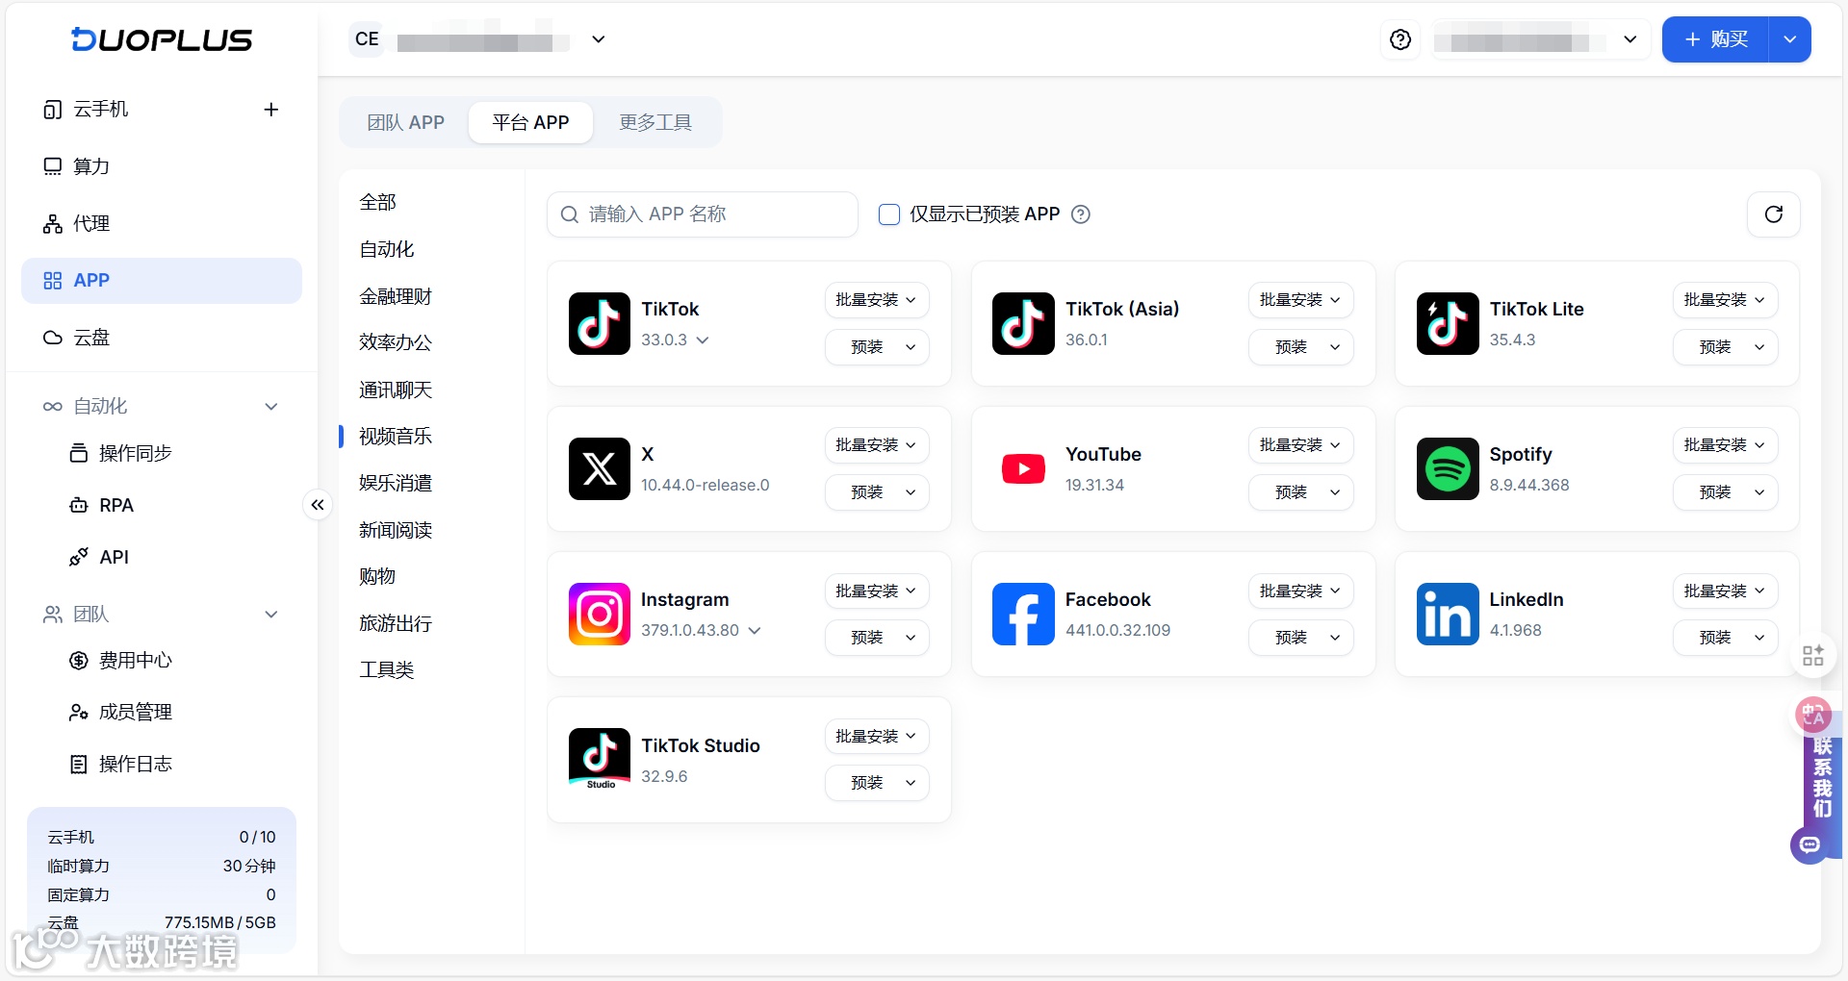
Task: Click the TikTok (Asia) app icon
Action: tap(1023, 324)
